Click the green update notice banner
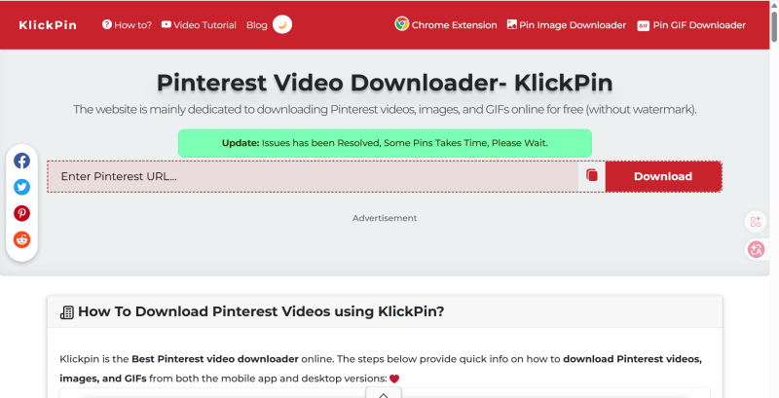The width and height of the screenshot is (779, 398). coord(385,143)
